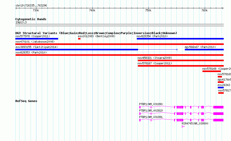This screenshot has height=141, width=231.
Task: Click the 'esv2012083 (Bentley2008)' label
Action: [97, 36]
